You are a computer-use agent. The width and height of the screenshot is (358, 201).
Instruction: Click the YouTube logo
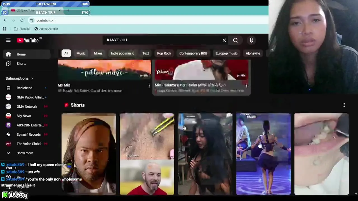(28, 40)
